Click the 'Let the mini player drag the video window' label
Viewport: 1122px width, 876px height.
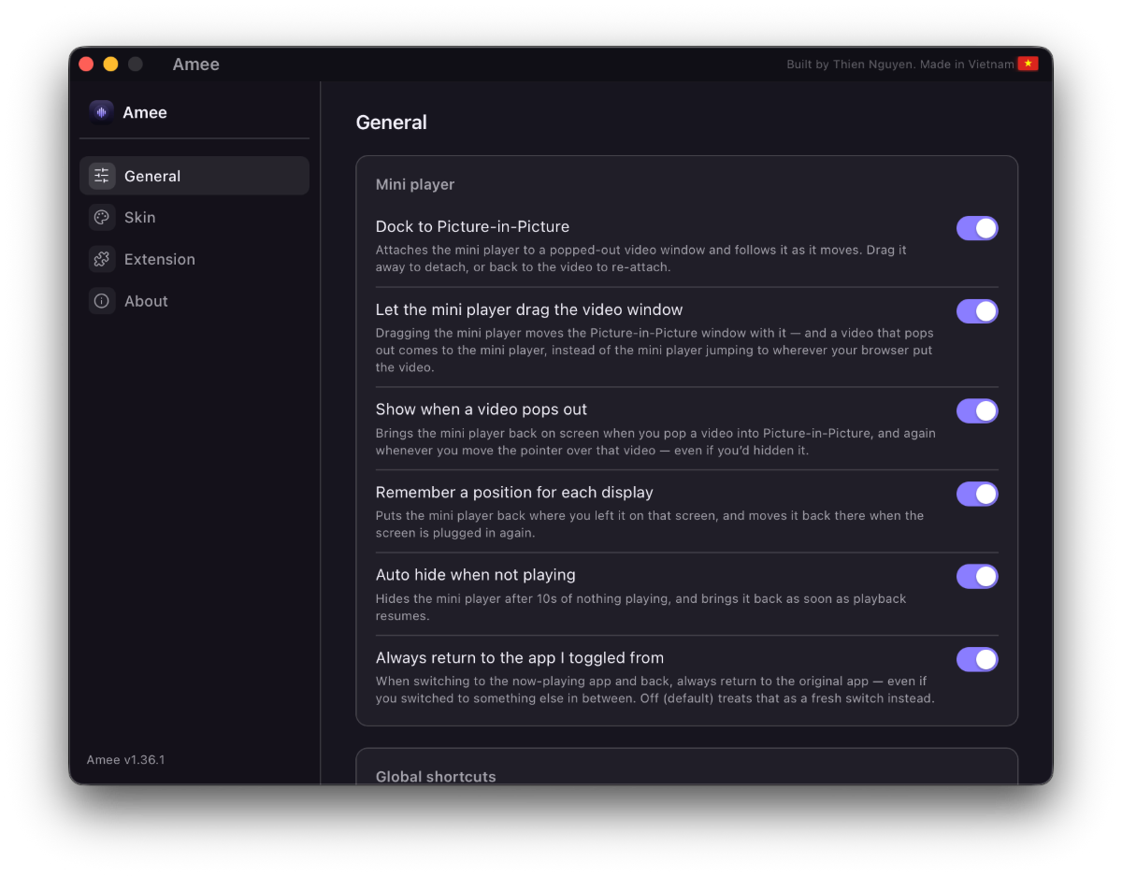pyautogui.click(x=529, y=309)
